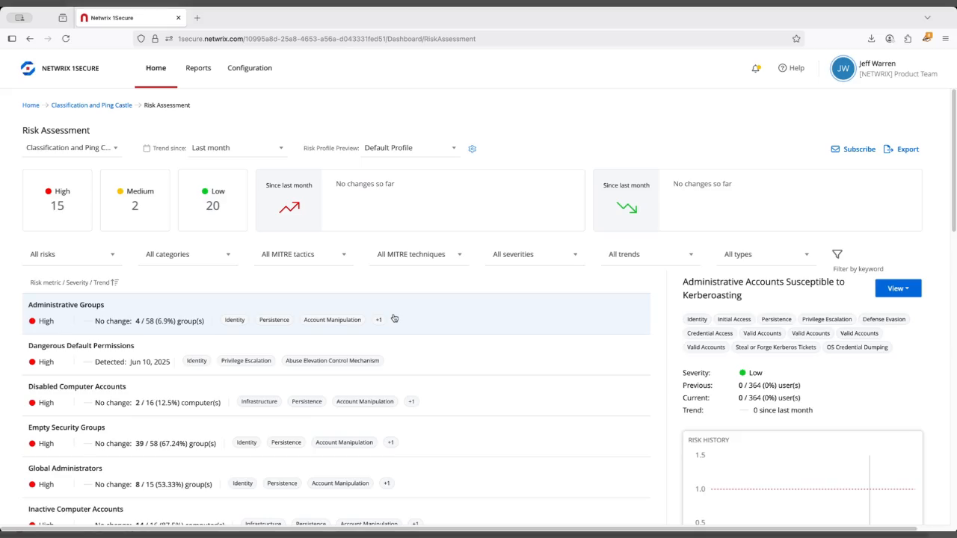Click the Export link
Image resolution: width=957 pixels, height=538 pixels.
[908, 149]
